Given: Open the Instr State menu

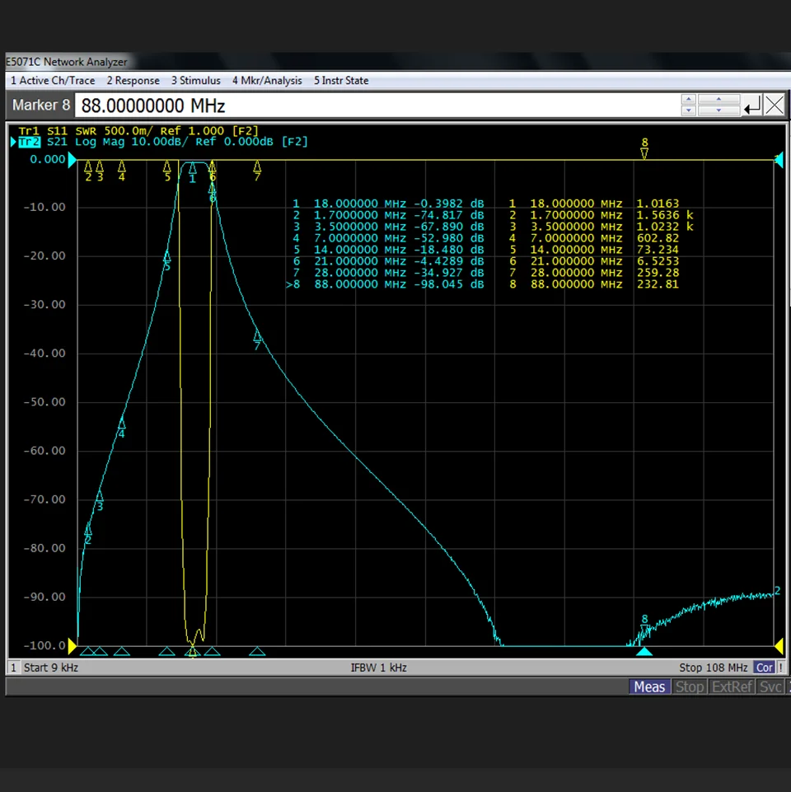Looking at the screenshot, I should (x=341, y=81).
